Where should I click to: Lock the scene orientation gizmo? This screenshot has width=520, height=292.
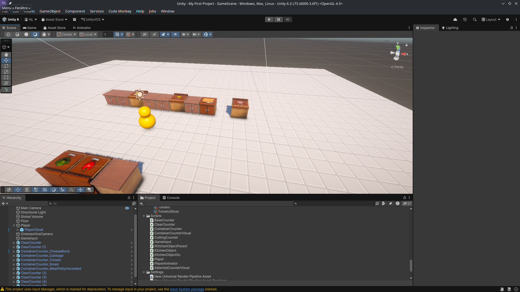406,45
